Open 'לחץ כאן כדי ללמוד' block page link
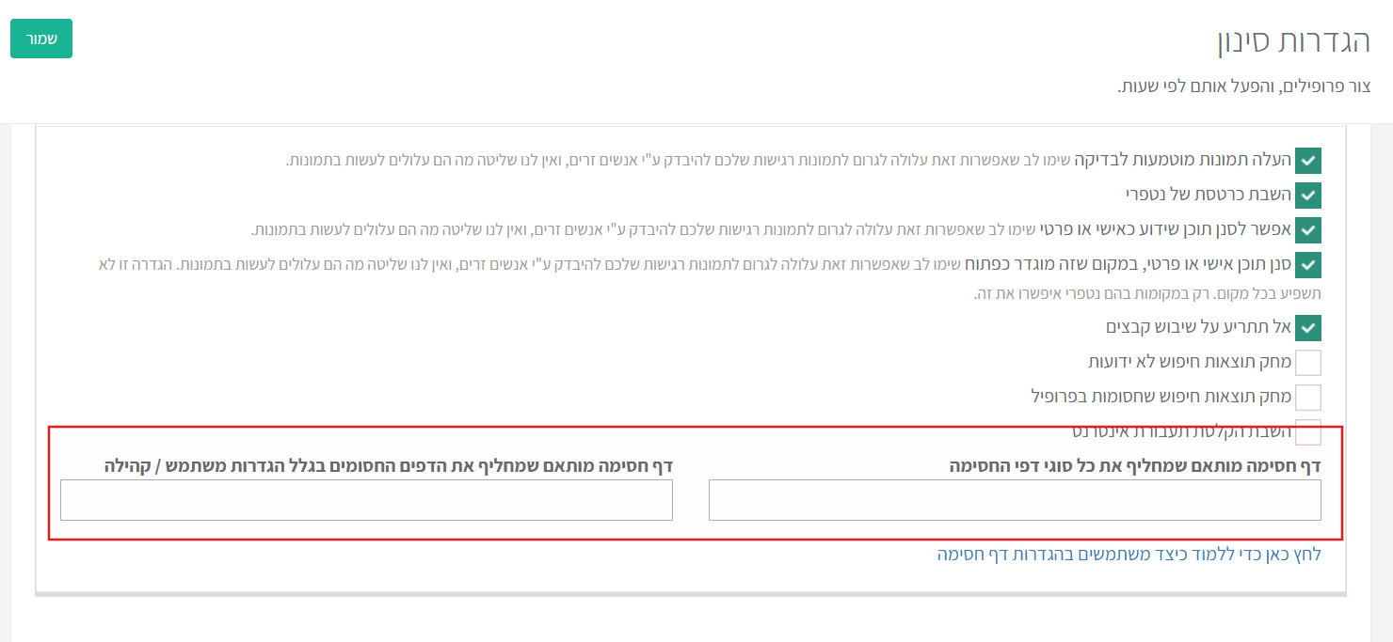The image size is (1393, 642). coord(1129,555)
